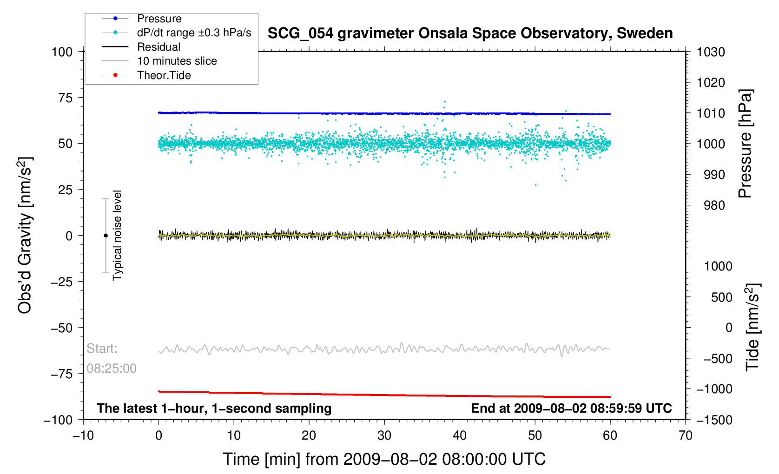Viewport: 779px width, 474px height.
Task: Click the gray 08:25:00 start time text
Action: 112,369
